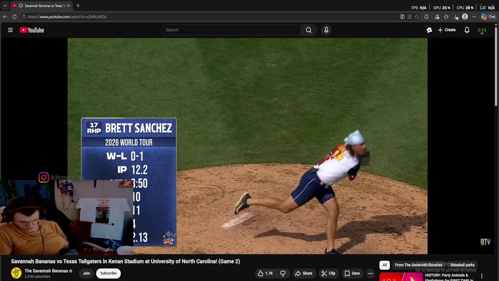This screenshot has height=281, width=499.
Task: Open the Savannah Bananas channel avatar
Action: point(16,273)
